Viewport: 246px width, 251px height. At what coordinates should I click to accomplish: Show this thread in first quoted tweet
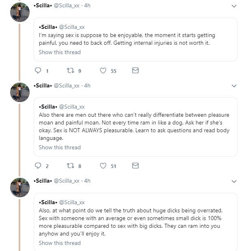[60, 52]
